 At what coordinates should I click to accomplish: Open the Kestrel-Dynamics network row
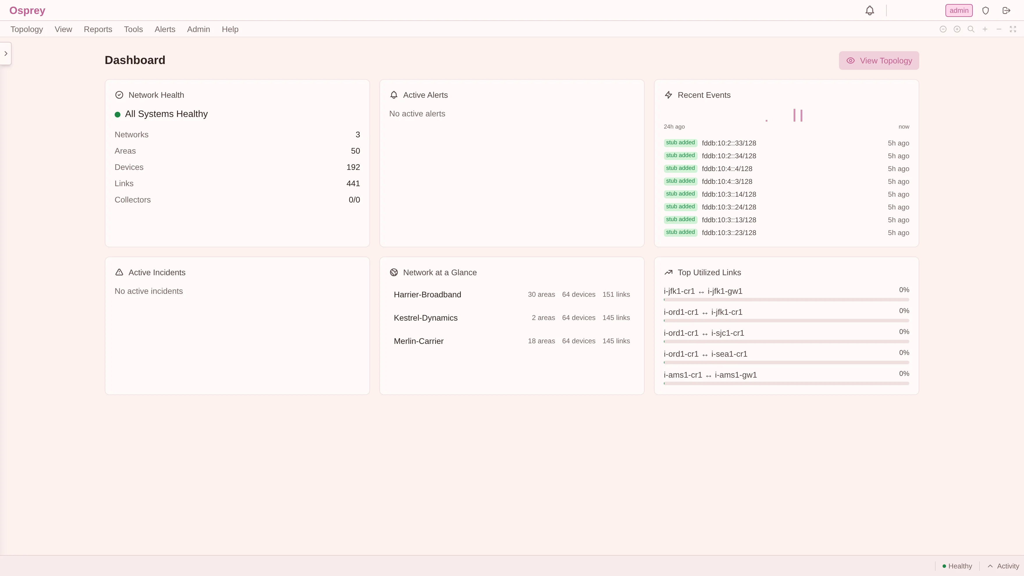(x=512, y=318)
